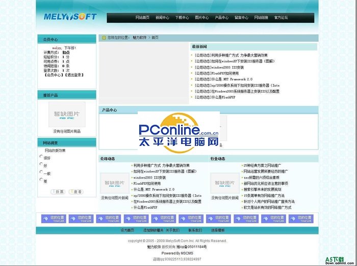This screenshot has height=266, width=357.
Task: Select the 很好 survey radio button
Action: click(41, 156)
